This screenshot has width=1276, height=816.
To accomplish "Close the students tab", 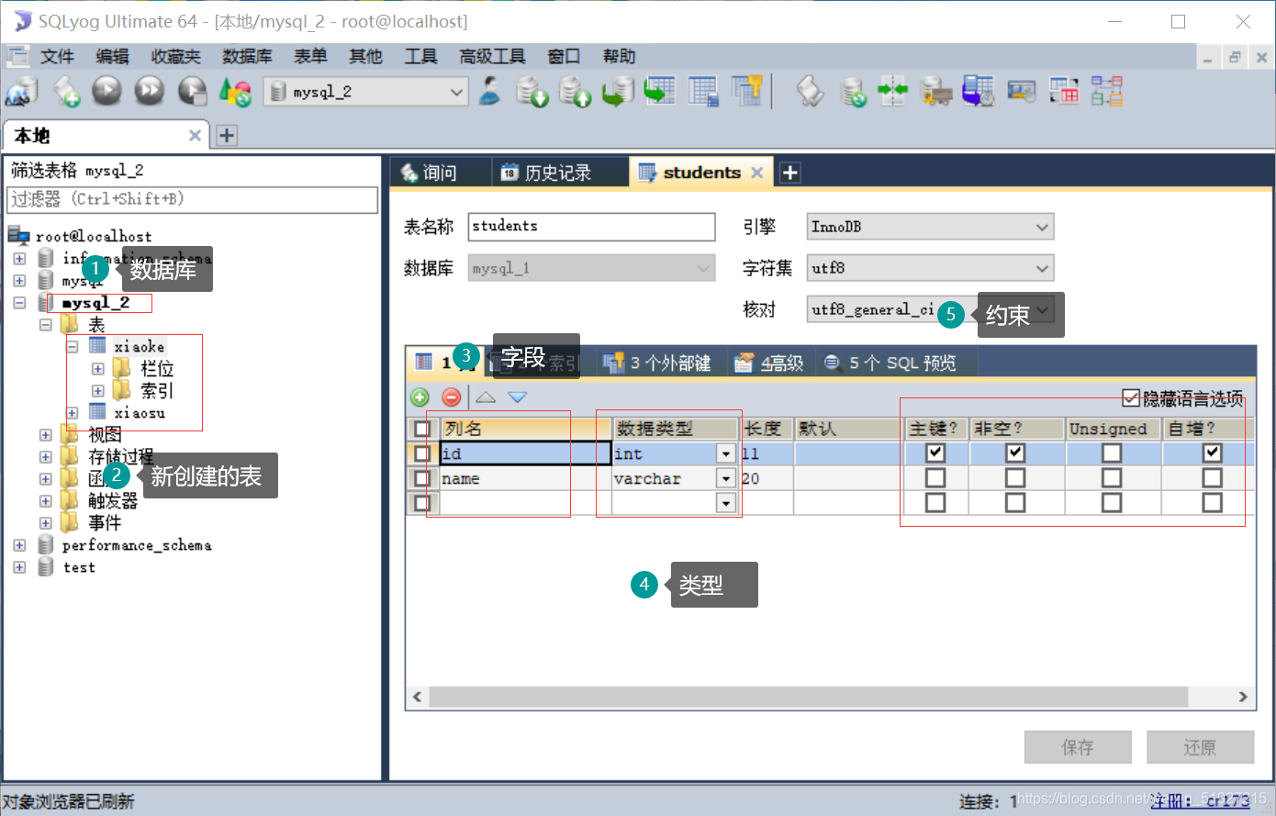I will click(x=756, y=173).
